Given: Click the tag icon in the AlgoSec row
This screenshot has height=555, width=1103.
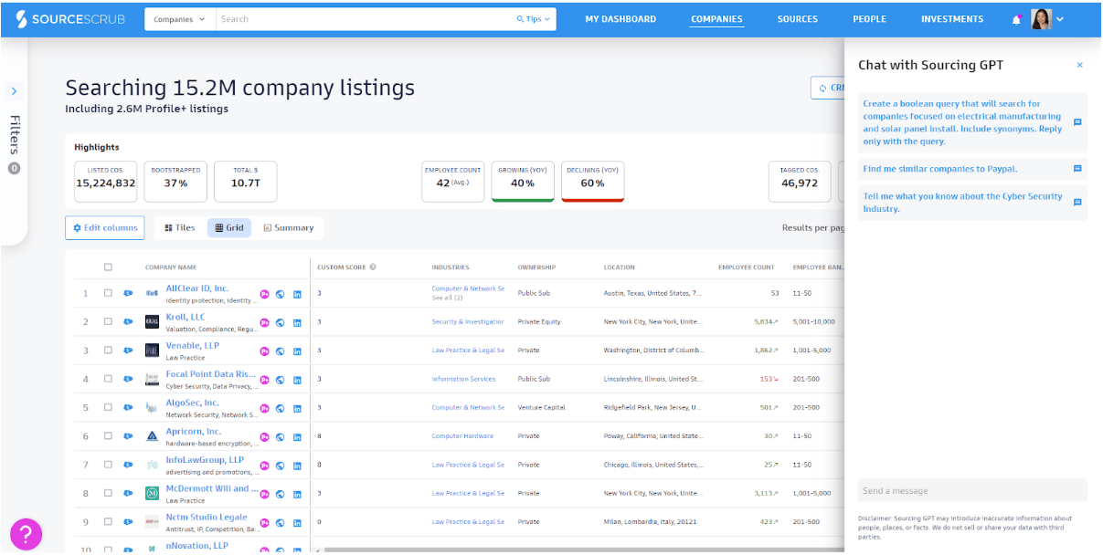Looking at the screenshot, I should point(128,408).
